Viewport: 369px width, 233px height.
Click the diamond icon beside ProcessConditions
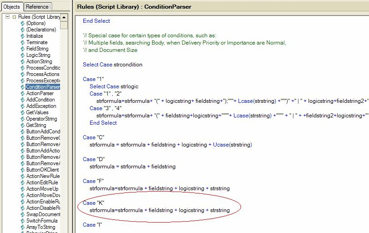(22, 68)
